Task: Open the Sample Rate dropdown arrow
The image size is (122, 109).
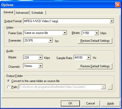Action: (x=89, y=58)
